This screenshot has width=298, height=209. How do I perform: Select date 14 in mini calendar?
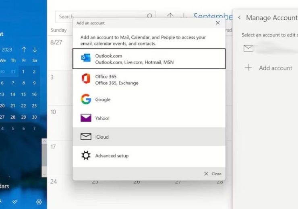pyautogui.click(x=13, y=94)
